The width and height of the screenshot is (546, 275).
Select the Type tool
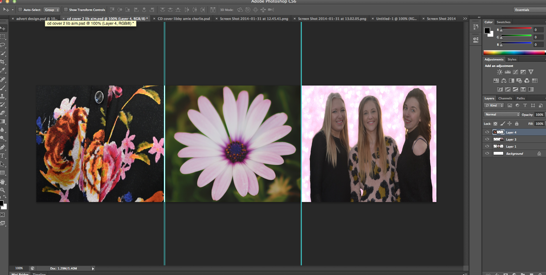point(3,156)
